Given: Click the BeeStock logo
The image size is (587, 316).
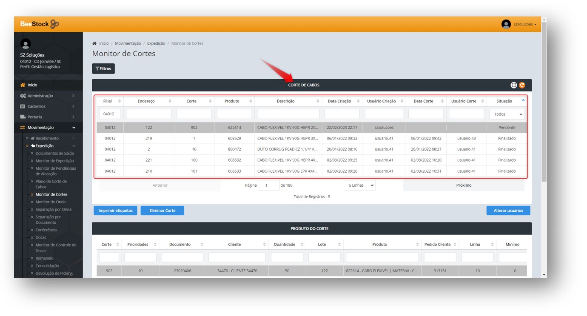Looking at the screenshot, I should [x=40, y=24].
